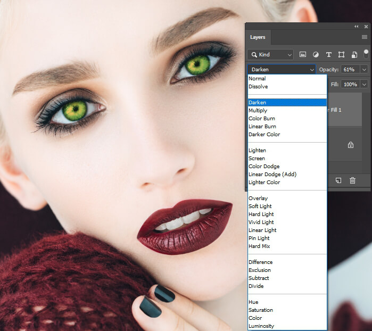Select the Fill 1 layer name
The width and height of the screenshot is (372, 331).
(x=335, y=110)
